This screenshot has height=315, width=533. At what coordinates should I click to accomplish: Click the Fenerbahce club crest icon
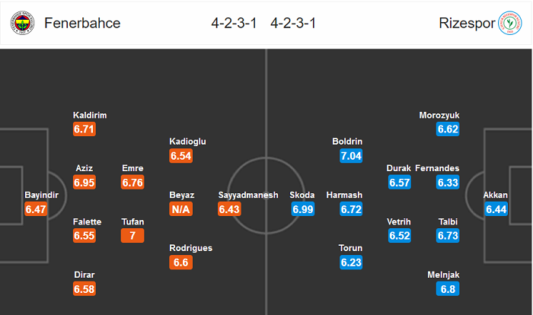point(27,23)
